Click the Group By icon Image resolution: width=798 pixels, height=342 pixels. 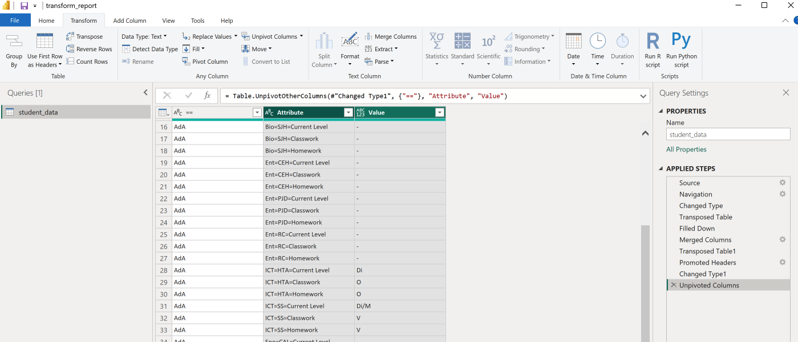point(14,41)
